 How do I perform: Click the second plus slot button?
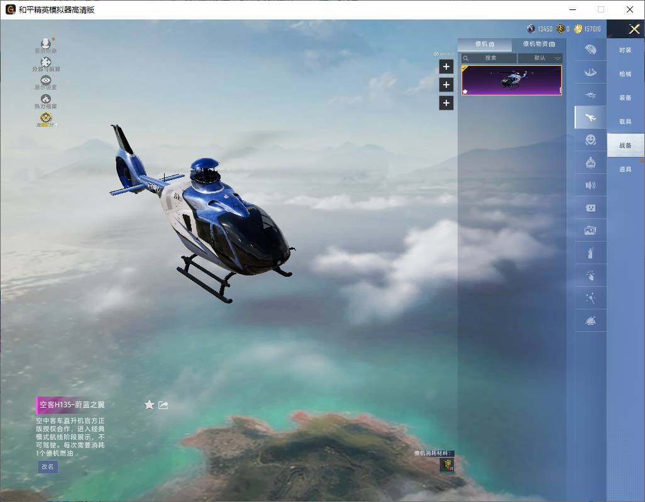446,85
